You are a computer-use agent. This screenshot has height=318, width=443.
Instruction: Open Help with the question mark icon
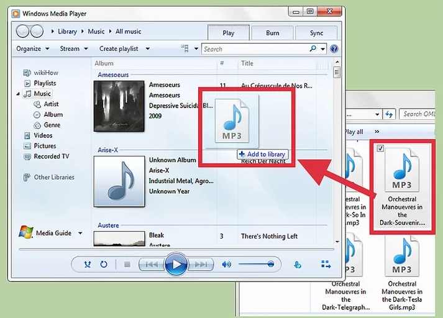334,49
